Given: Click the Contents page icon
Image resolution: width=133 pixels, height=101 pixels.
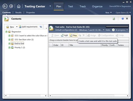Looking at the screenshot, I should tap(6, 19).
